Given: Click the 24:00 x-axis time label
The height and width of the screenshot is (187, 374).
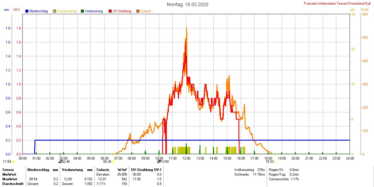Looking at the screenshot, I should 350,158.
